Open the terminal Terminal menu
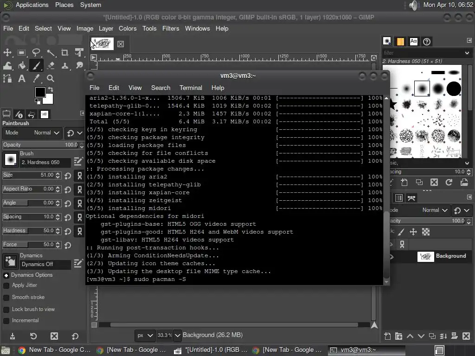 pyautogui.click(x=191, y=88)
